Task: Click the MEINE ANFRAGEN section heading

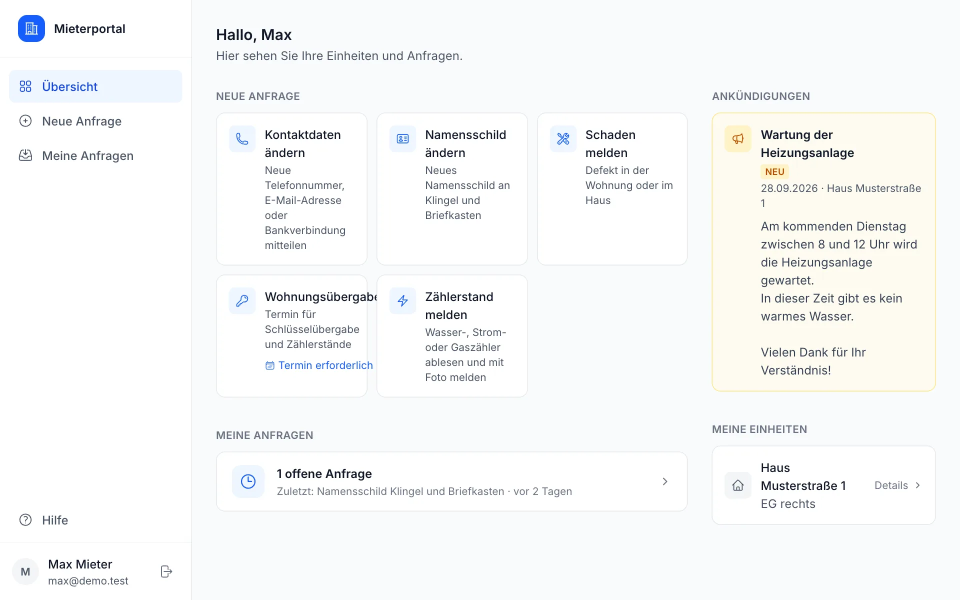Action: [x=264, y=435]
